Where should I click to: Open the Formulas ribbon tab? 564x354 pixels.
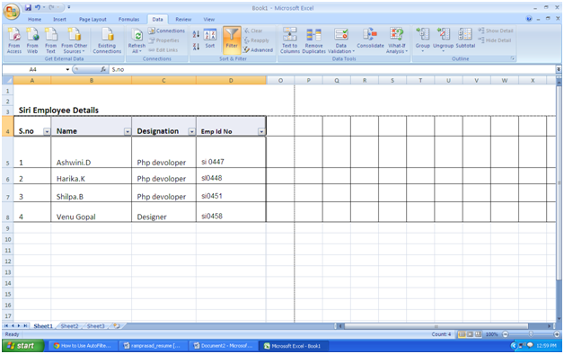click(128, 20)
